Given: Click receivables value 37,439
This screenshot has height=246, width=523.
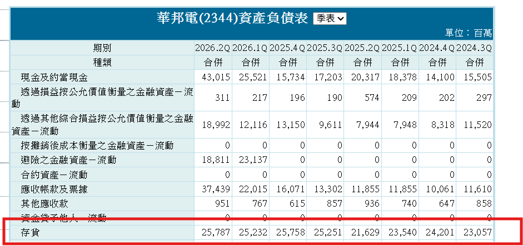Looking at the screenshot, I should [x=216, y=189].
